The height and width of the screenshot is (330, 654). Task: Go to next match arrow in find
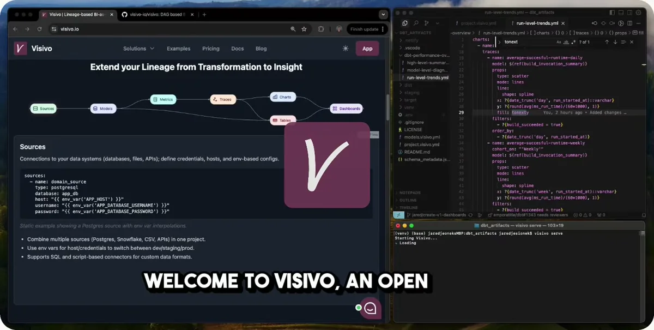[x=615, y=42]
